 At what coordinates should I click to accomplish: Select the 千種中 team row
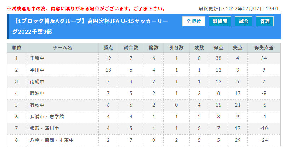point(144,58)
